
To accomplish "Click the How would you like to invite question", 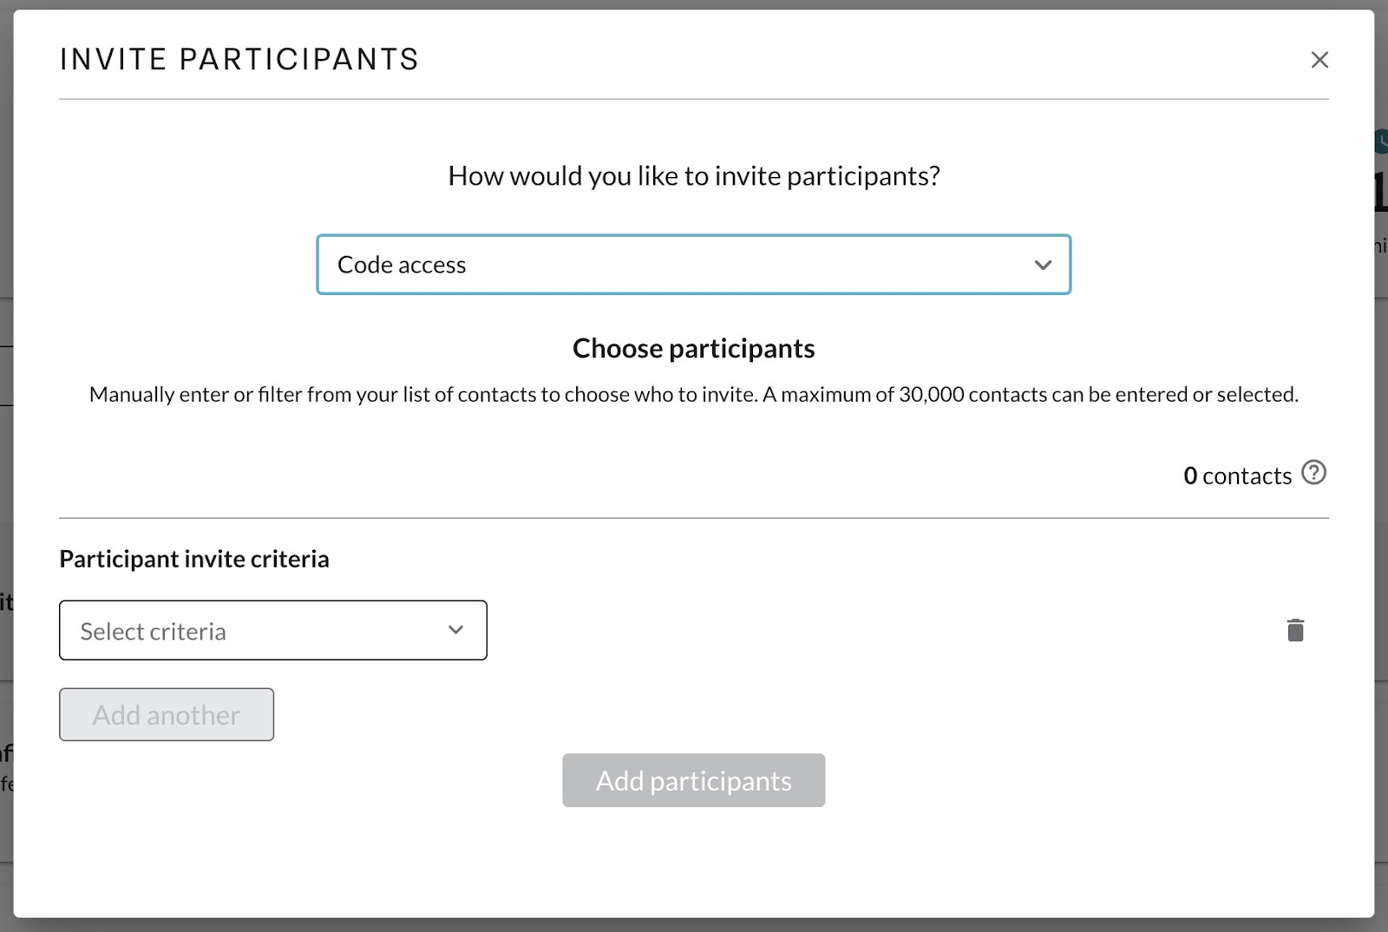I will (x=694, y=176).
